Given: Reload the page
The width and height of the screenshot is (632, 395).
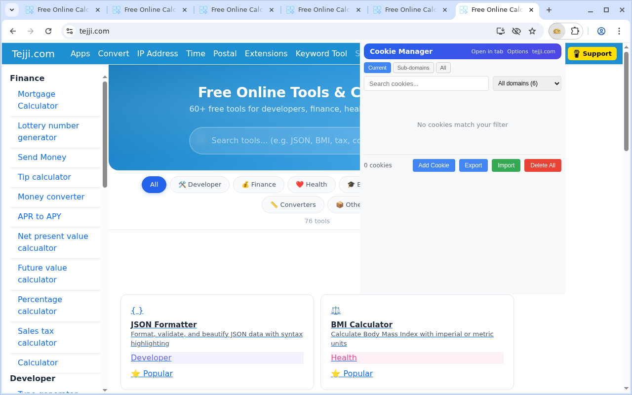Looking at the screenshot, I should [48, 31].
